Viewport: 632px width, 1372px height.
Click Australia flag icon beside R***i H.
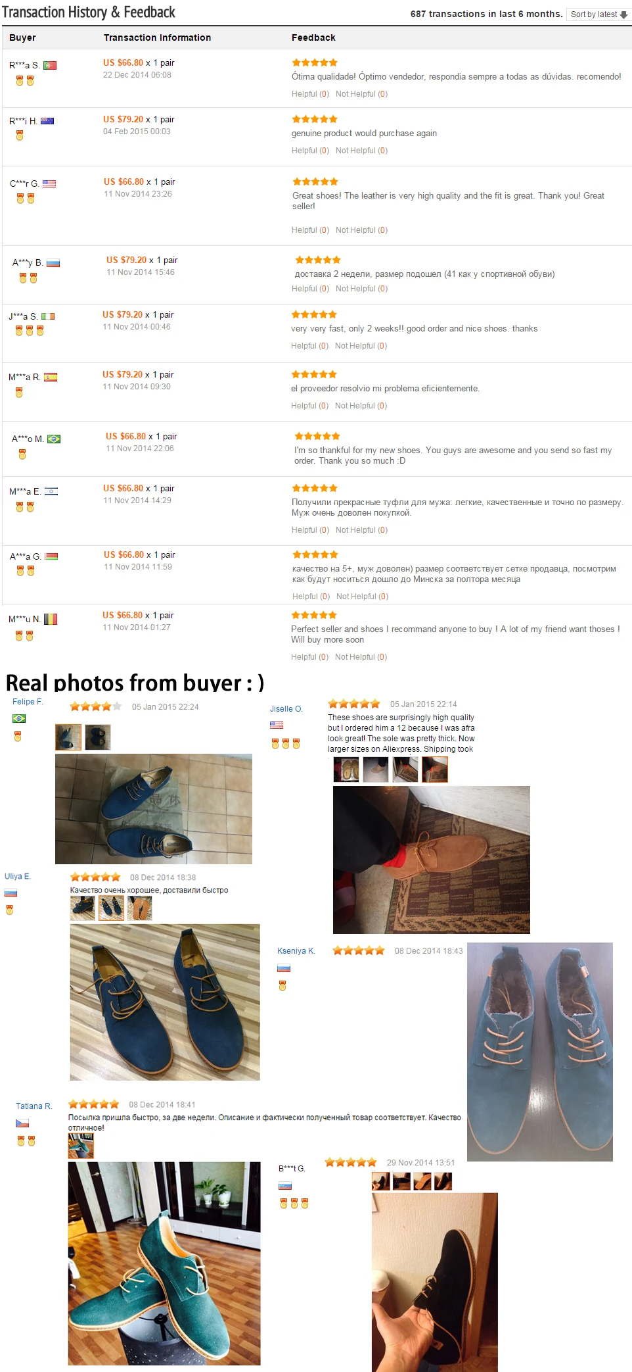47,121
